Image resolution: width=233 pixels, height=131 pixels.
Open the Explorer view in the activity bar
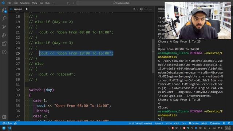pyautogui.click(x=4, y=10)
